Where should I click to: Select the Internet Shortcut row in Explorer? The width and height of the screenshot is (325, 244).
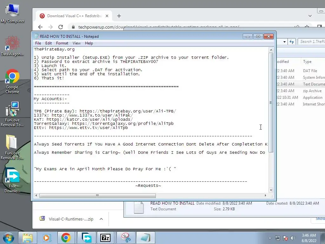click(301, 104)
